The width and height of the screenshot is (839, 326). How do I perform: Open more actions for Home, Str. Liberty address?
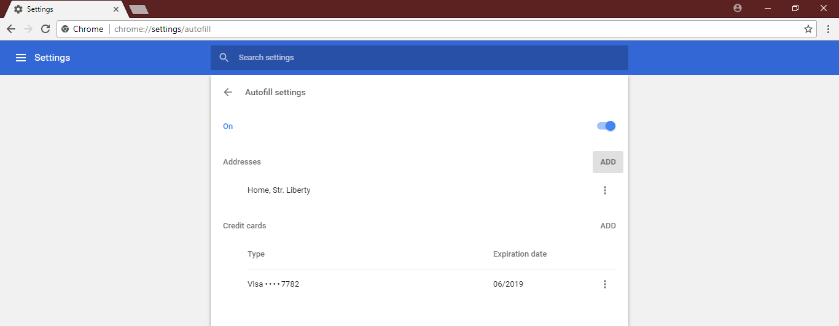(x=605, y=190)
